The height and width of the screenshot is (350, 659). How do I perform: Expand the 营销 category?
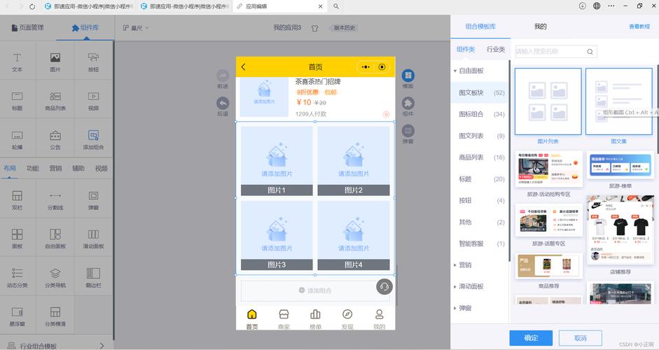point(455,265)
